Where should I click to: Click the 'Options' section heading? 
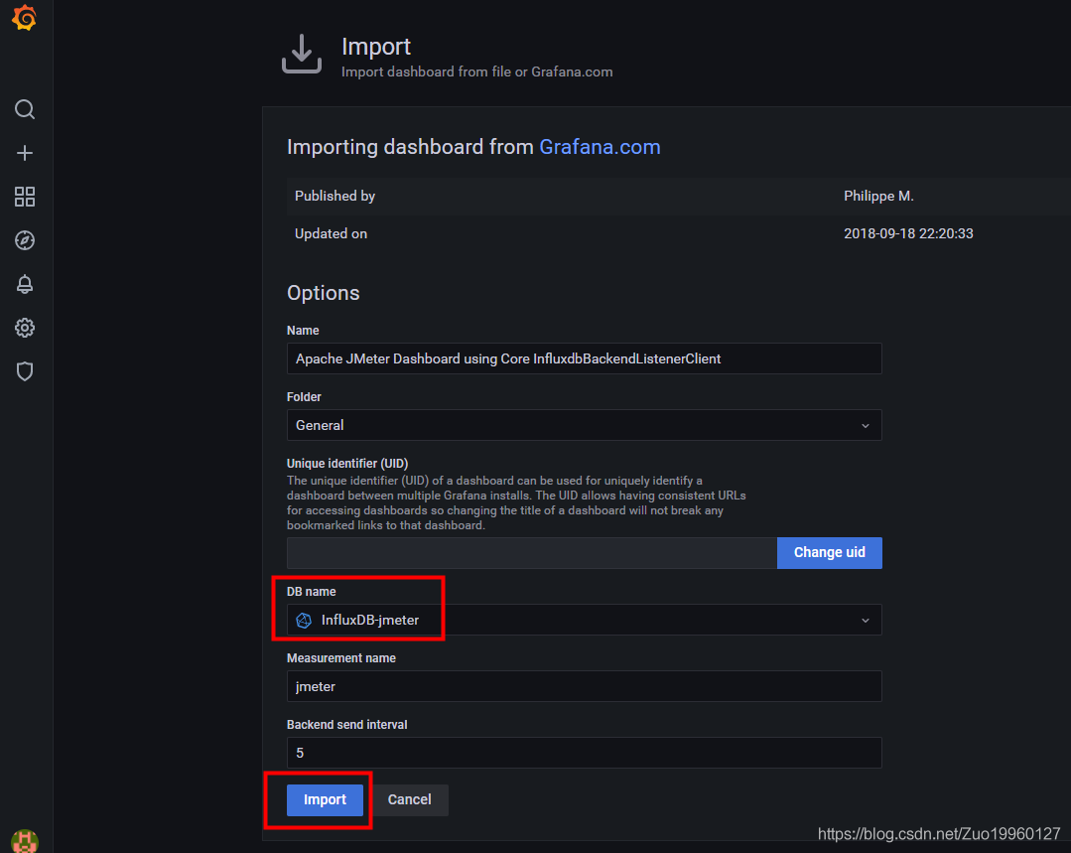[x=323, y=293]
